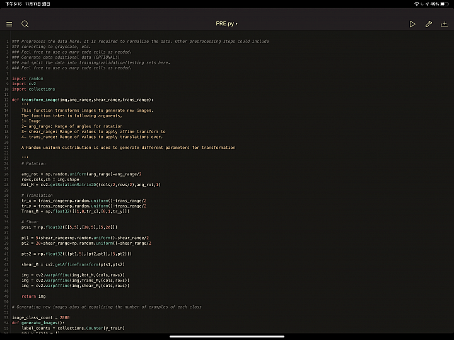
Task: Tap the download/export tray icon
Action: click(445, 24)
